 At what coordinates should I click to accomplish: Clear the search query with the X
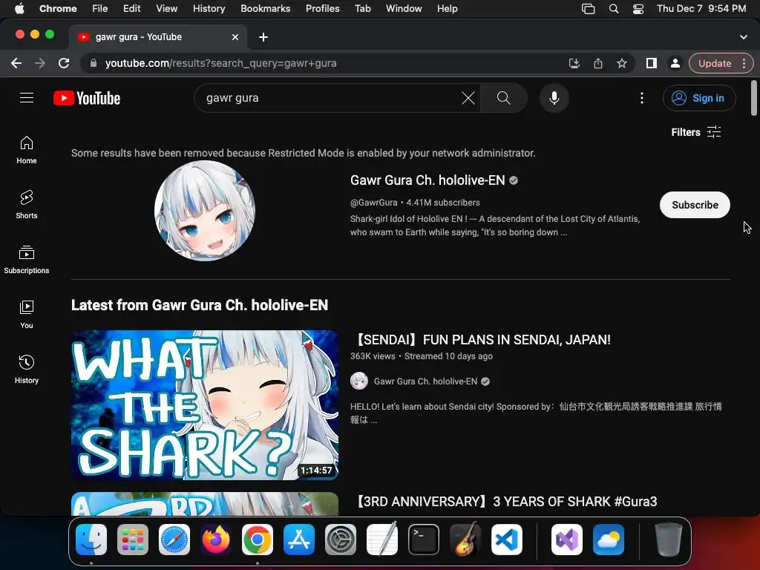(x=468, y=98)
